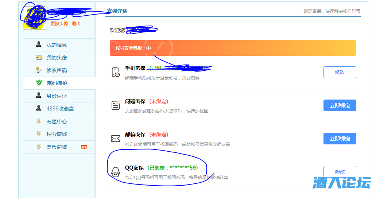Click 修改 button for 手机密保
This screenshot has height=198, width=376.
point(340,72)
